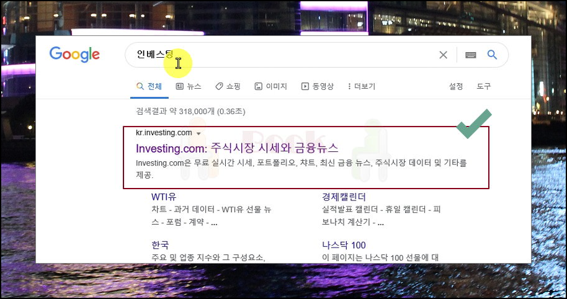Clear the search box with X
567x299 pixels.
(443, 55)
